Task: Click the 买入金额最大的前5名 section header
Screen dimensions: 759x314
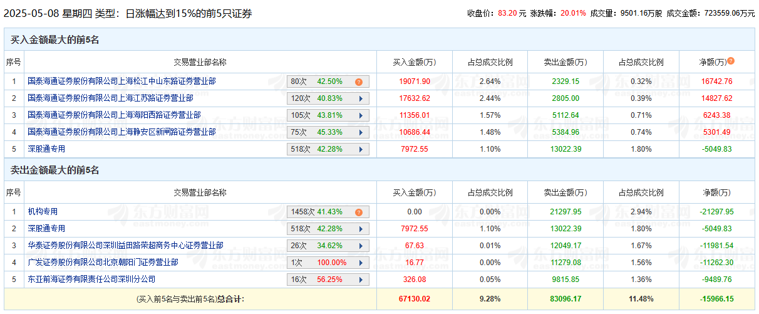Action: pos(55,40)
